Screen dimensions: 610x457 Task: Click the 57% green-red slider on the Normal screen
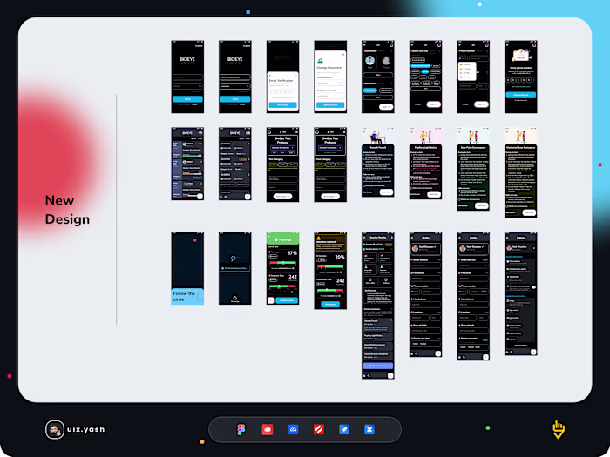pos(283,263)
